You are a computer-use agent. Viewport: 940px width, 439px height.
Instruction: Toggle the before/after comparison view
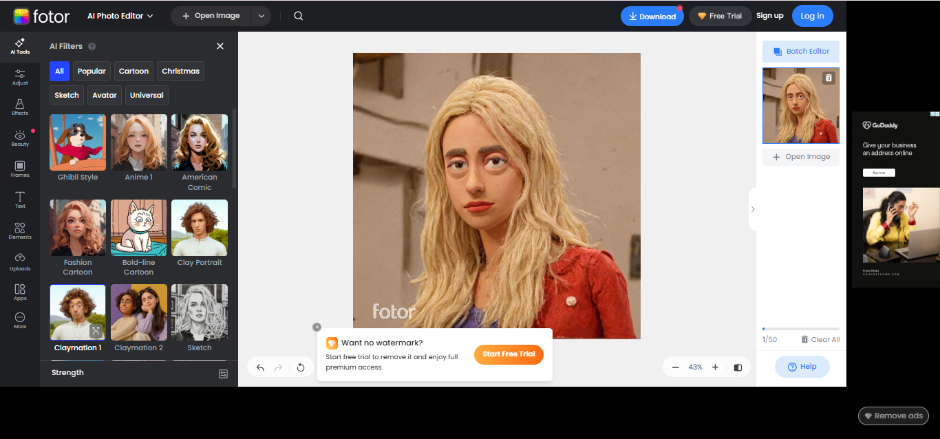738,367
